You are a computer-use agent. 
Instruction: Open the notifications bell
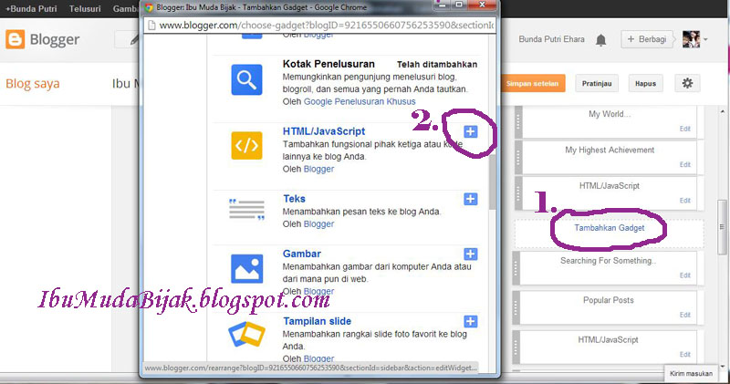tap(601, 40)
